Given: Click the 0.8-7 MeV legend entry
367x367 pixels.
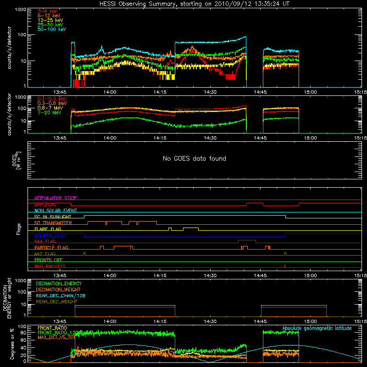Looking at the screenshot, I should point(50,108).
